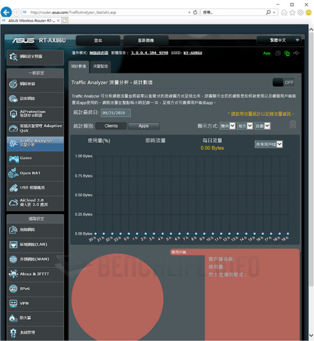The height and width of the screenshot is (341, 314).
Task: Open the language dropdown 繁體中文
Action: tap(279, 40)
